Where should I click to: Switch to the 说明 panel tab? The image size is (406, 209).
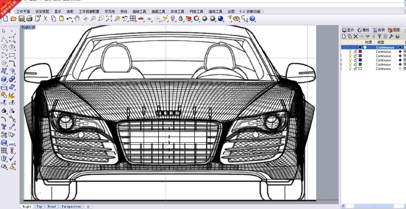pos(379,30)
